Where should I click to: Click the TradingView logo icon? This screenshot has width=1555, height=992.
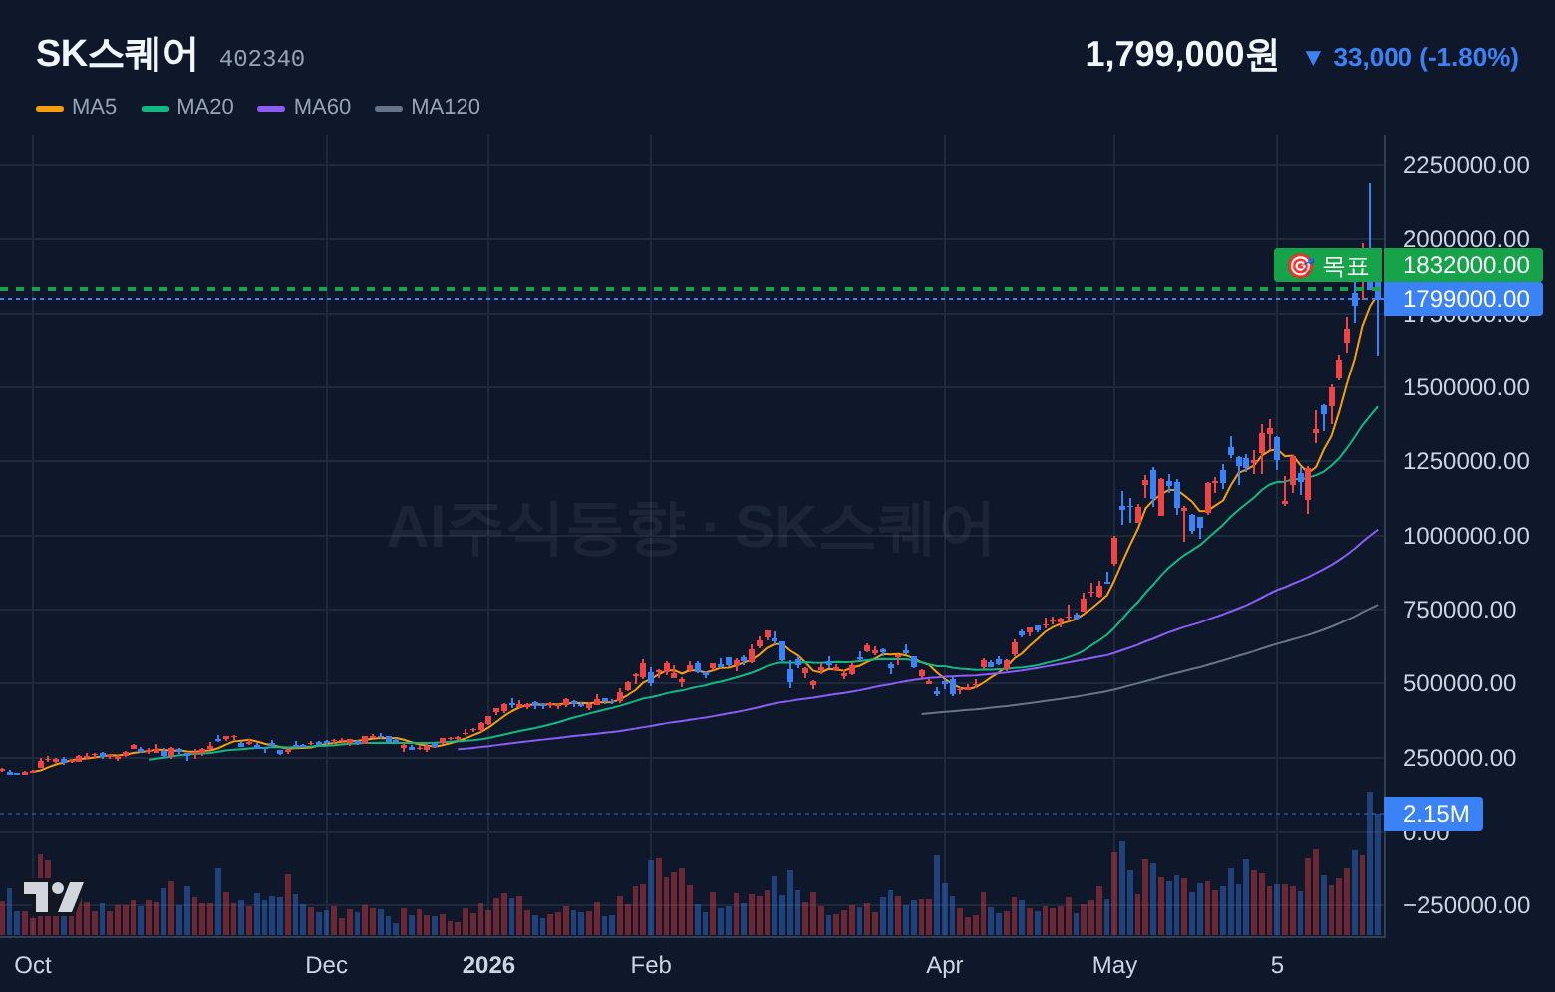pyautogui.click(x=53, y=897)
